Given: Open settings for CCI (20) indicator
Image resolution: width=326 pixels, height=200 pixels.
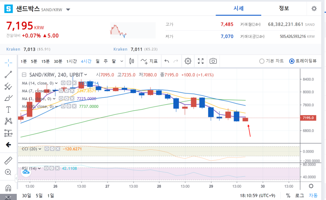Looking at the screenshot, I should (53, 149).
